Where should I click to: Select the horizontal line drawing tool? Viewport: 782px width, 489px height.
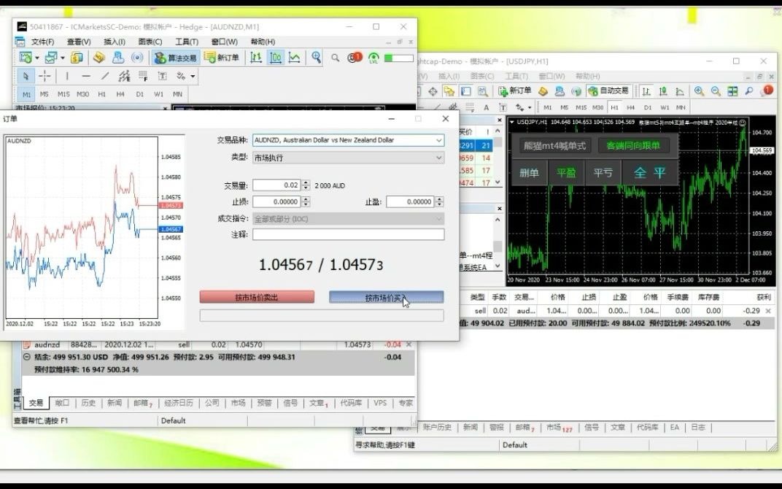(x=86, y=77)
